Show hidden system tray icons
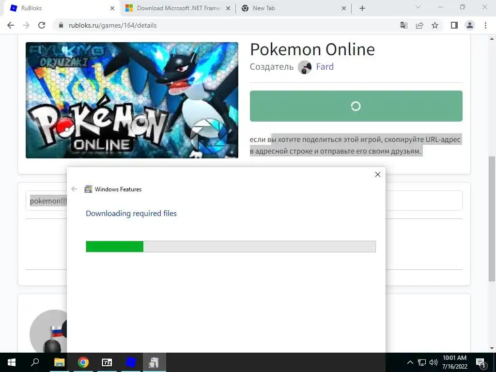 pos(410,362)
